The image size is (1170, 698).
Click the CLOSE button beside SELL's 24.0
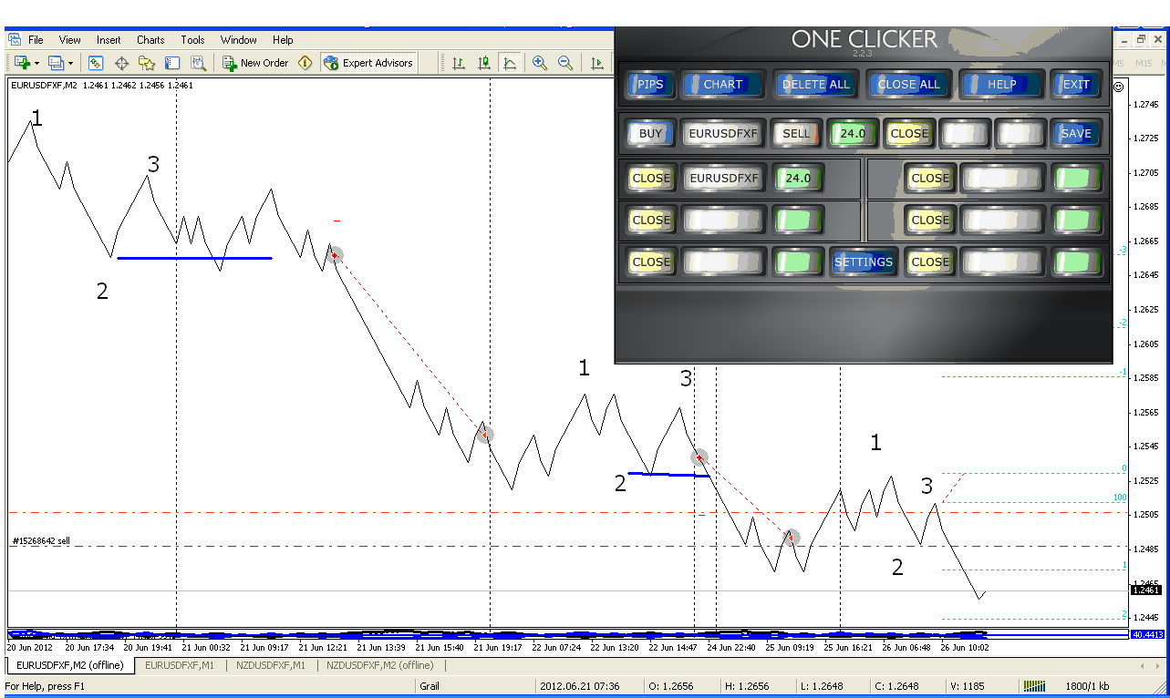tap(908, 134)
